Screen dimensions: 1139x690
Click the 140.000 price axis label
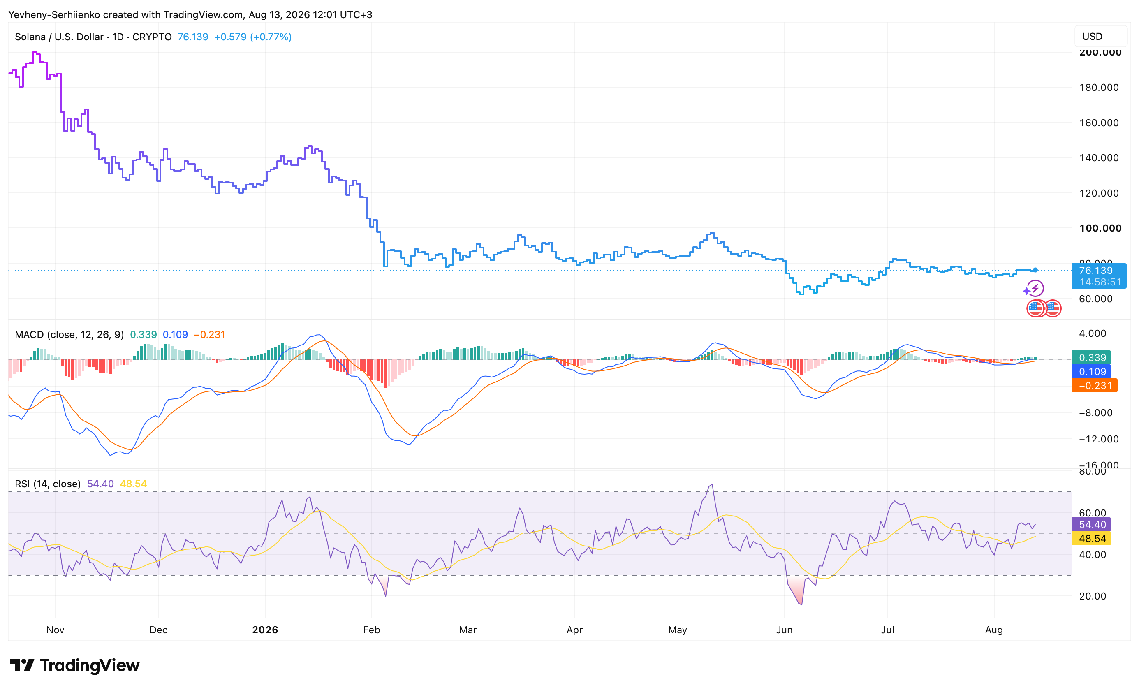[1099, 158]
